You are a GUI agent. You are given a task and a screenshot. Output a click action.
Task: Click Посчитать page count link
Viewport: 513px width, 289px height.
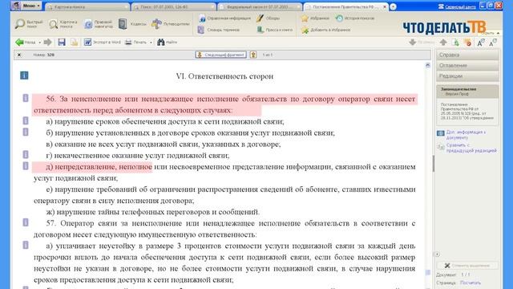471,283
